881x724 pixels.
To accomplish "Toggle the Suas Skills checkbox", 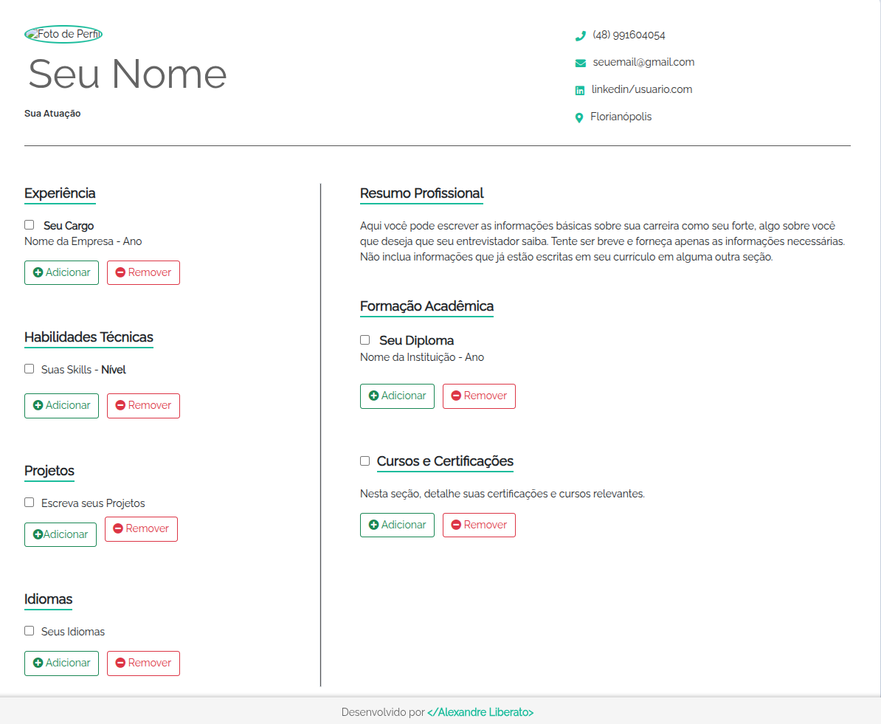I will pos(30,369).
